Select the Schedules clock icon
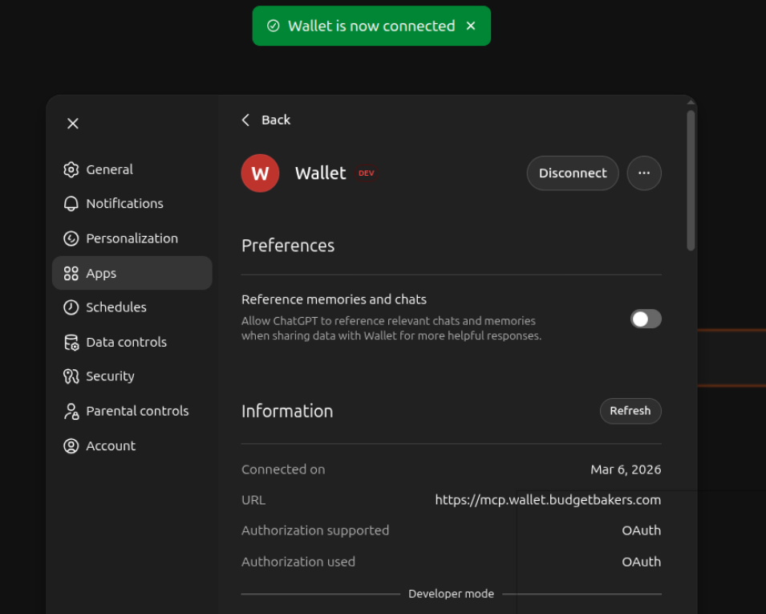This screenshot has width=766, height=614. point(71,307)
